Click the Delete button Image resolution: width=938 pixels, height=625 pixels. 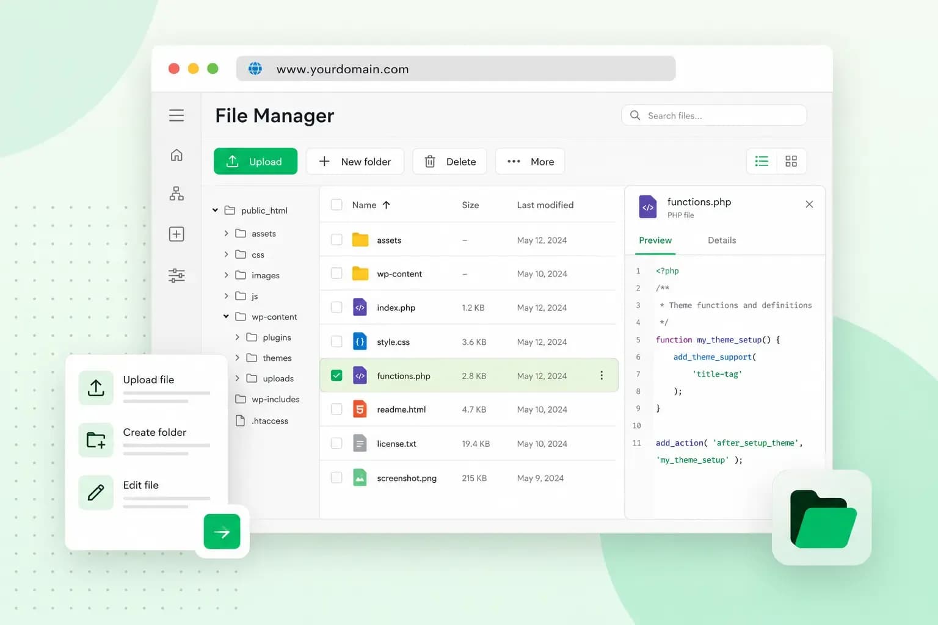click(x=450, y=161)
